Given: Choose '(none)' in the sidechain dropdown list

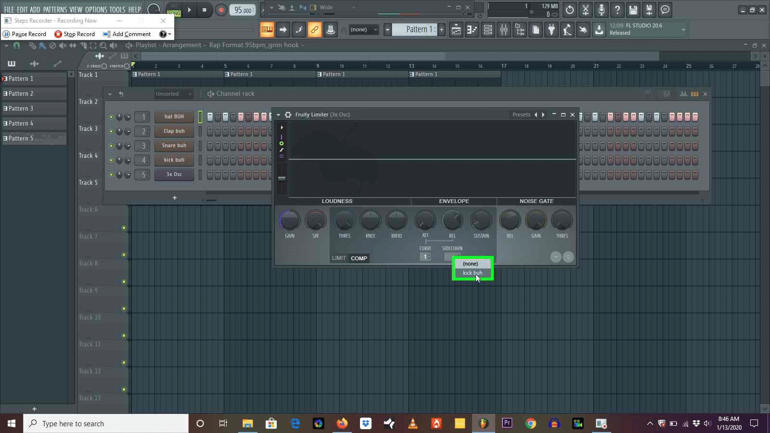Looking at the screenshot, I should [473, 264].
